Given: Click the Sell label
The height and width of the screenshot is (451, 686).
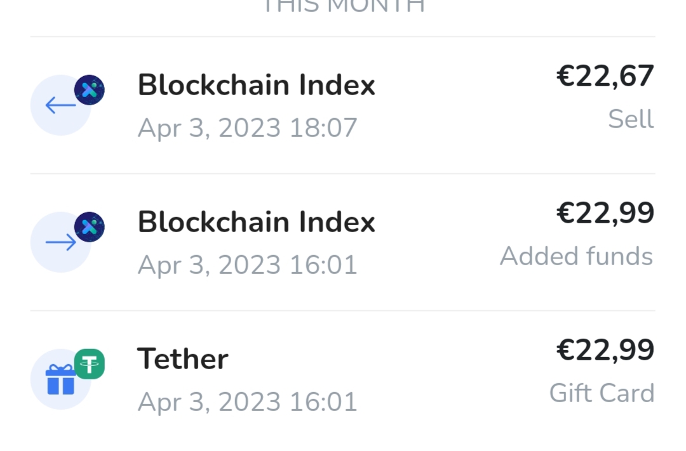Looking at the screenshot, I should coord(631,119).
